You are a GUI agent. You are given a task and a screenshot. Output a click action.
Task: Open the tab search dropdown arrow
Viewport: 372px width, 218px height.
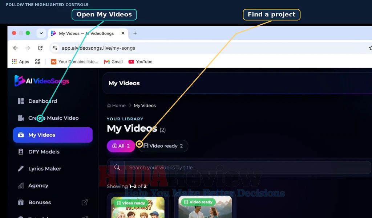point(41,33)
